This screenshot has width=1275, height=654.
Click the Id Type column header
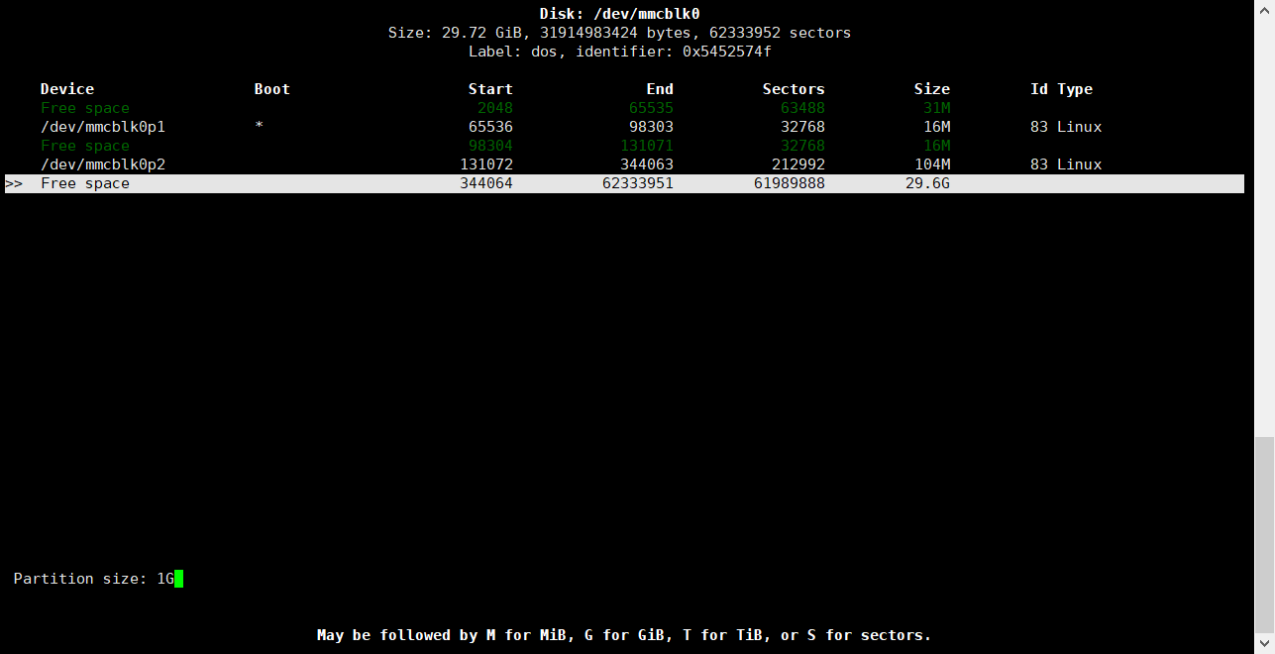1062,89
